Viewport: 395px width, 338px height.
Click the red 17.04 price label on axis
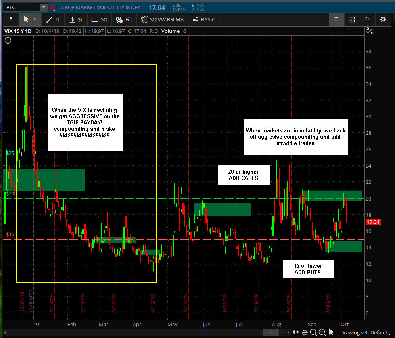coord(373,222)
